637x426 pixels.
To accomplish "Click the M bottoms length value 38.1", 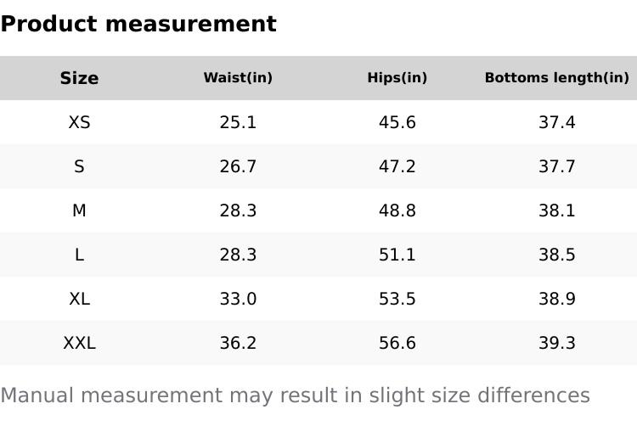I will (556, 210).
